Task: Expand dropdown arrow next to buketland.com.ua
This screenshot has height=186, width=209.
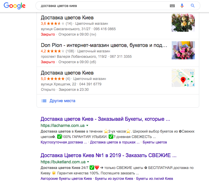Action: pyautogui.click(x=88, y=162)
